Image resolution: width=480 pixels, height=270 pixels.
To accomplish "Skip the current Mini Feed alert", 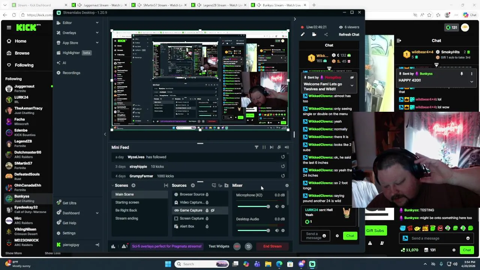I will [x=271, y=147].
